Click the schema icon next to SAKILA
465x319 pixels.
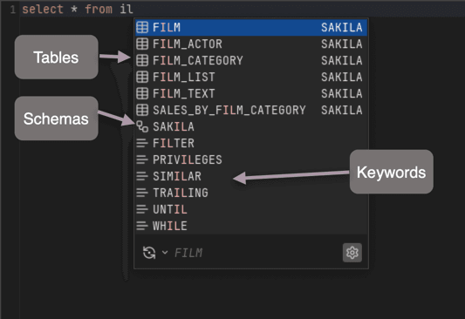[142, 126]
